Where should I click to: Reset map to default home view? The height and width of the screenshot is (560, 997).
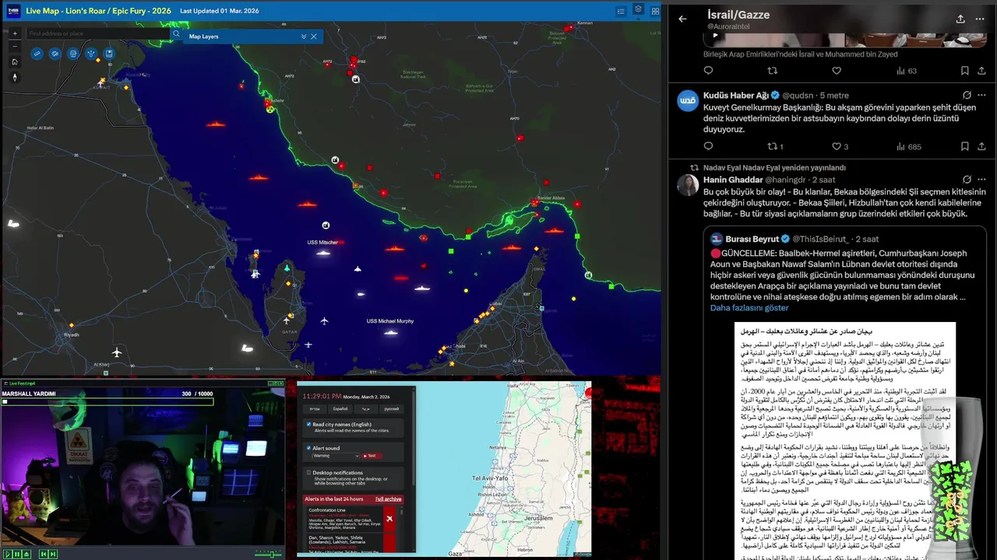point(15,61)
